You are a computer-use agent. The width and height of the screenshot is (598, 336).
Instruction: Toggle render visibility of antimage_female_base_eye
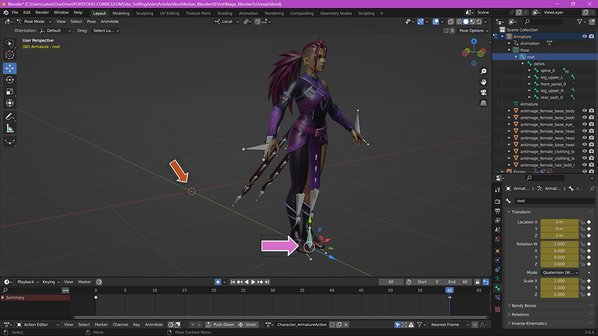pos(591,124)
